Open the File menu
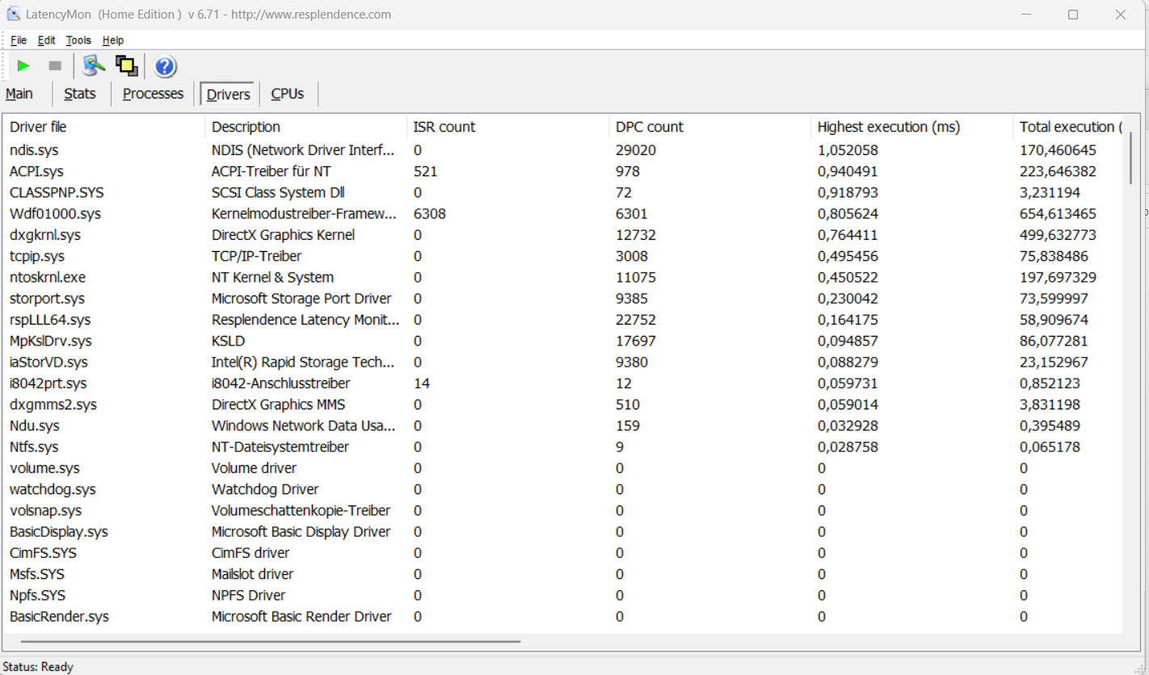Viewport: 1149px width, 675px height. pyautogui.click(x=19, y=40)
